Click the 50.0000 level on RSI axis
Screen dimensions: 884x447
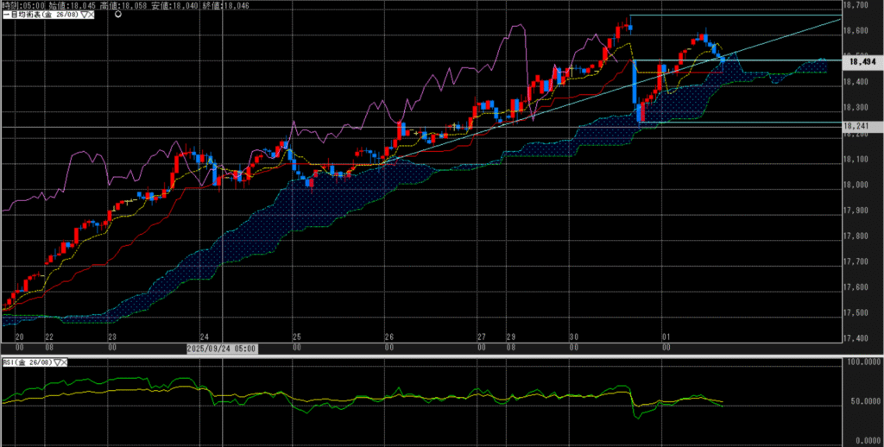862,401
